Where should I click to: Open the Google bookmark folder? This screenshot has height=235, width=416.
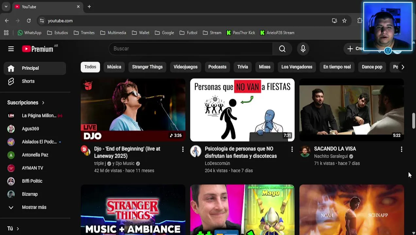coord(164,33)
